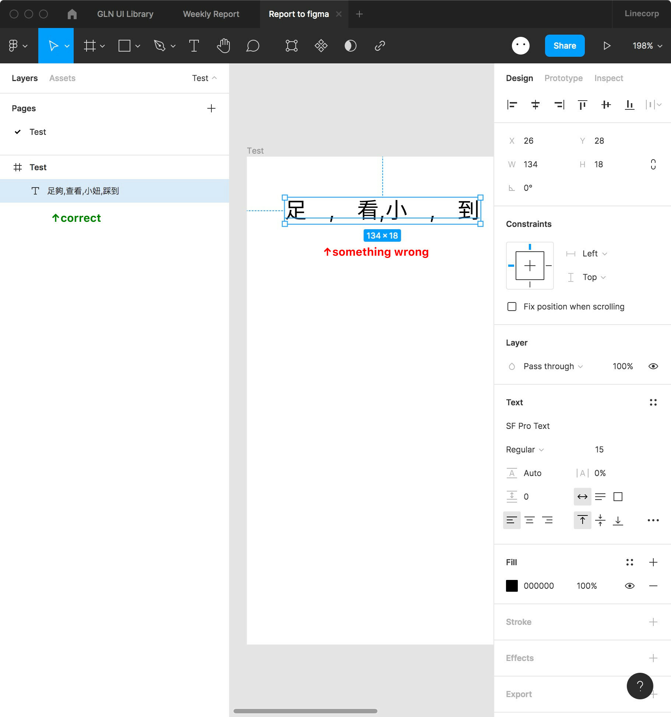Screen dimensions: 671x717
Task: Check Fix position when scrolling
Action: (x=512, y=307)
